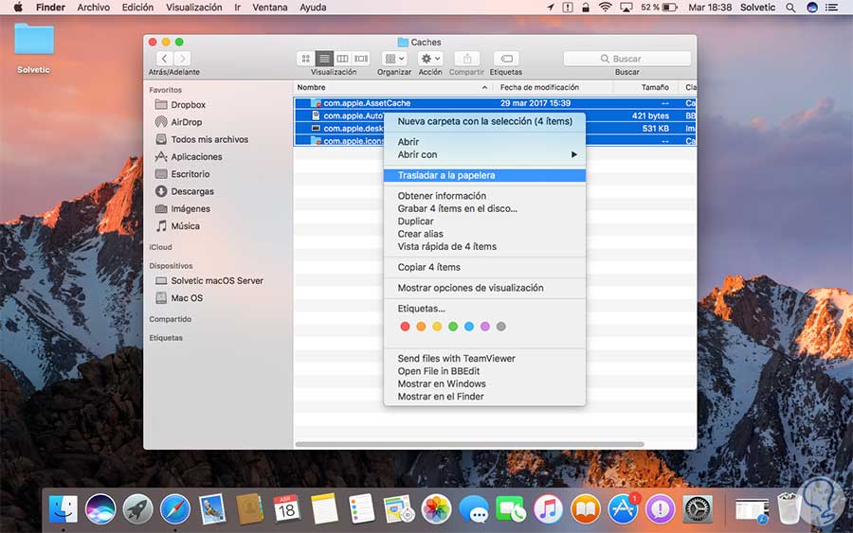Open Siri from the Dock
The width and height of the screenshot is (853, 533).
[x=100, y=509]
